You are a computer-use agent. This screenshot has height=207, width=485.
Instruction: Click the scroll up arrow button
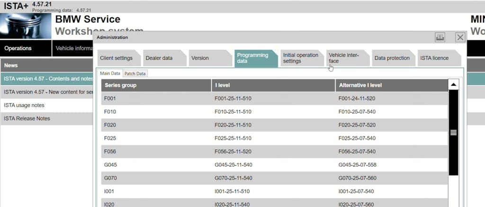coord(453,85)
